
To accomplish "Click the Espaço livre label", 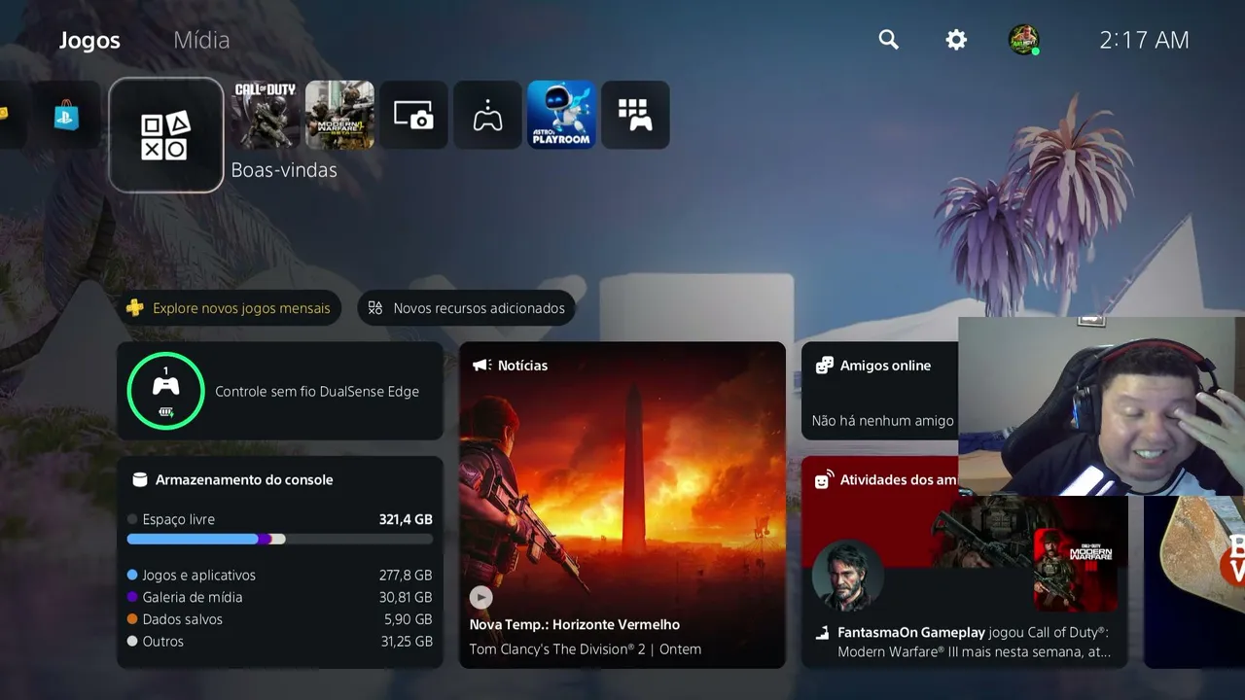I will coord(179,519).
